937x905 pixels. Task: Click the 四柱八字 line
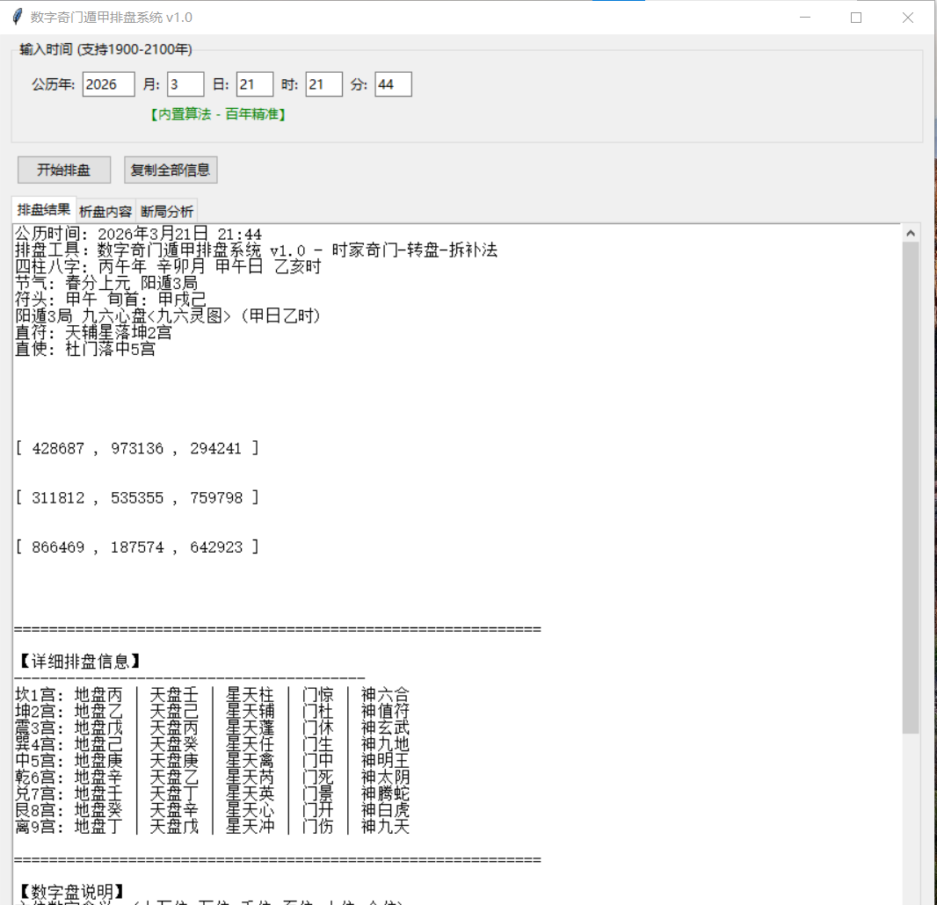[168, 266]
